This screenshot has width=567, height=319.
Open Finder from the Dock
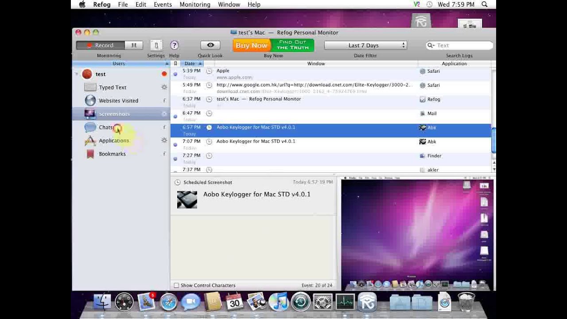coord(102,302)
